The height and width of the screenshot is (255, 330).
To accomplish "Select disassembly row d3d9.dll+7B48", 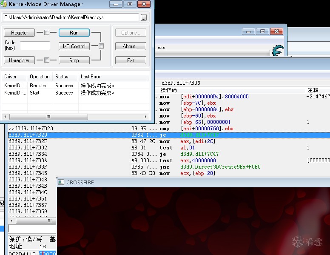I will point(28,180).
